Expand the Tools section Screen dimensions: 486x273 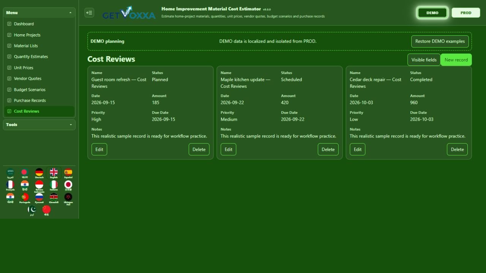[x=39, y=125]
